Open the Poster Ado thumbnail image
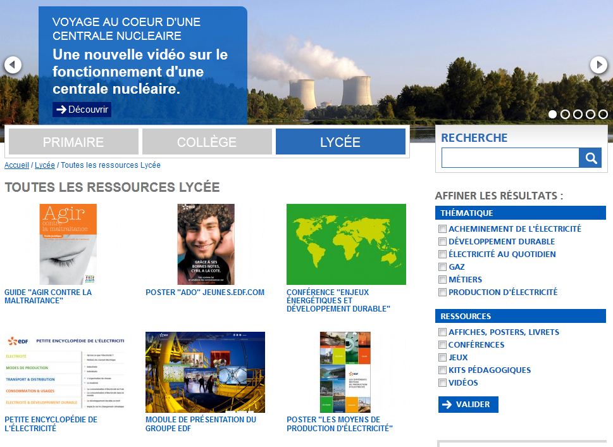Viewport: 613px width, 447px height. 206,244
